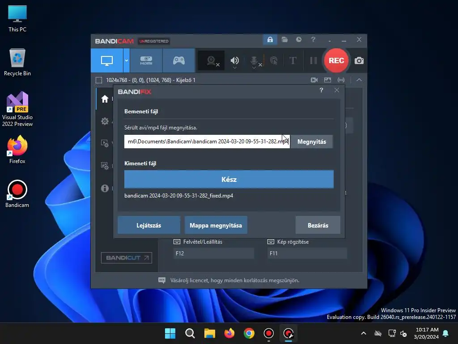Open taskbar Search
The width and height of the screenshot is (458, 344).
click(190, 333)
